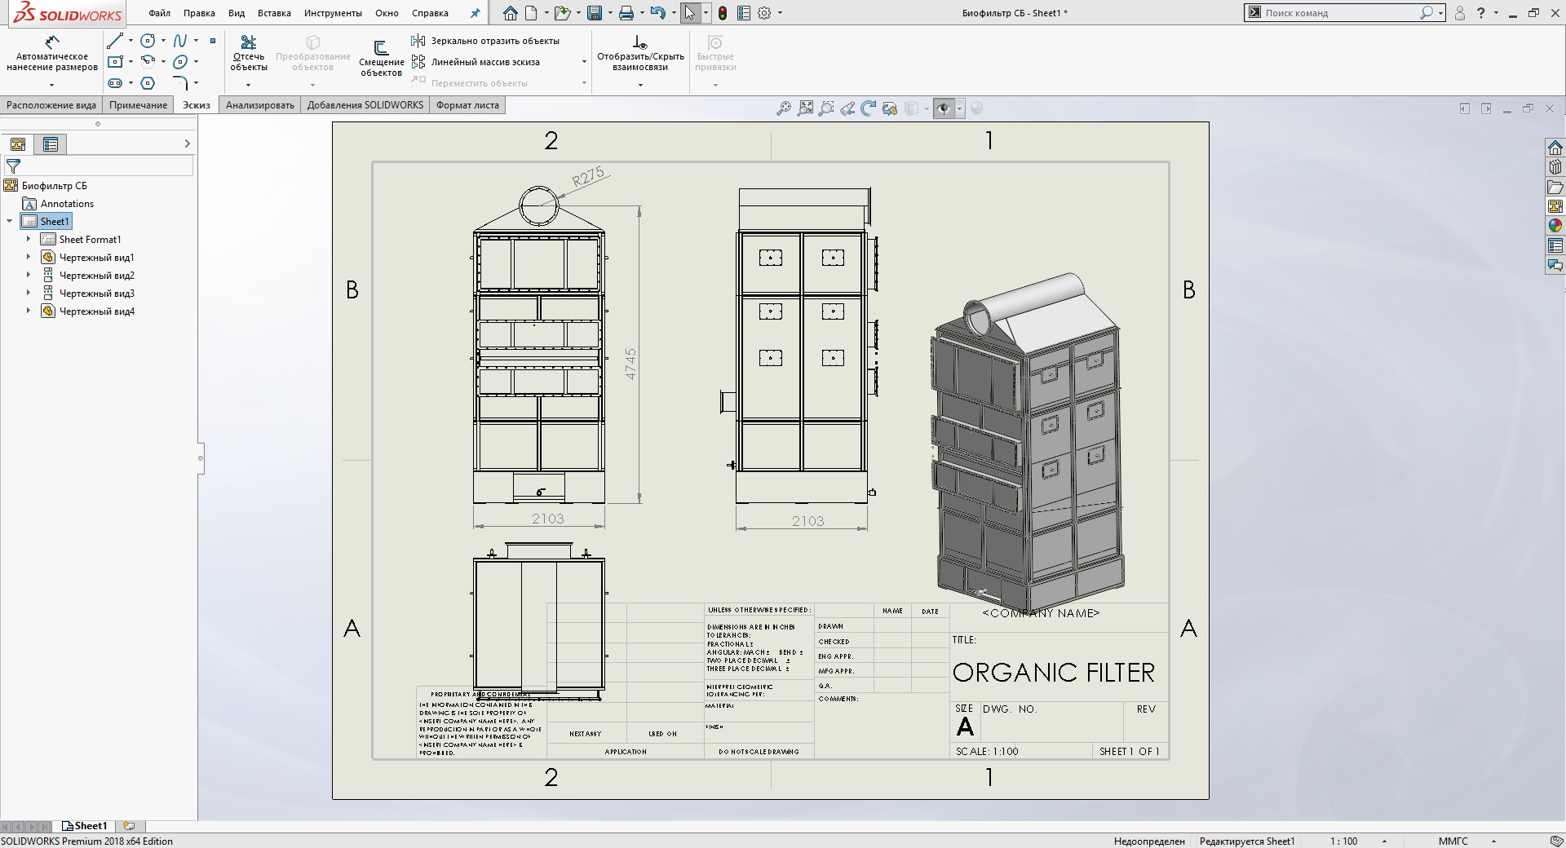
Task: Click the Save icon in the top toolbar
Action: (595, 13)
